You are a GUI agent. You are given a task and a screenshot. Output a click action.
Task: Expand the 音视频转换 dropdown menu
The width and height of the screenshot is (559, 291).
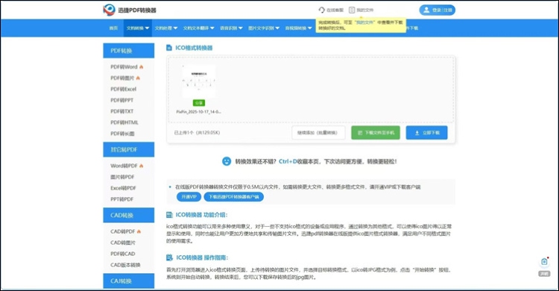(298, 28)
